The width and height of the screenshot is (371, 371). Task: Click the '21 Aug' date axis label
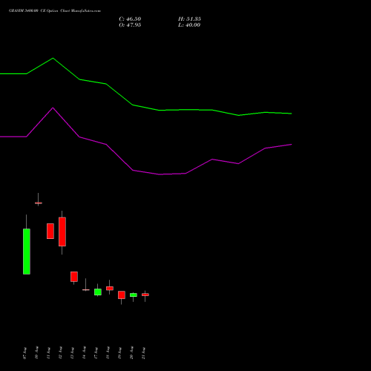click(143, 353)
